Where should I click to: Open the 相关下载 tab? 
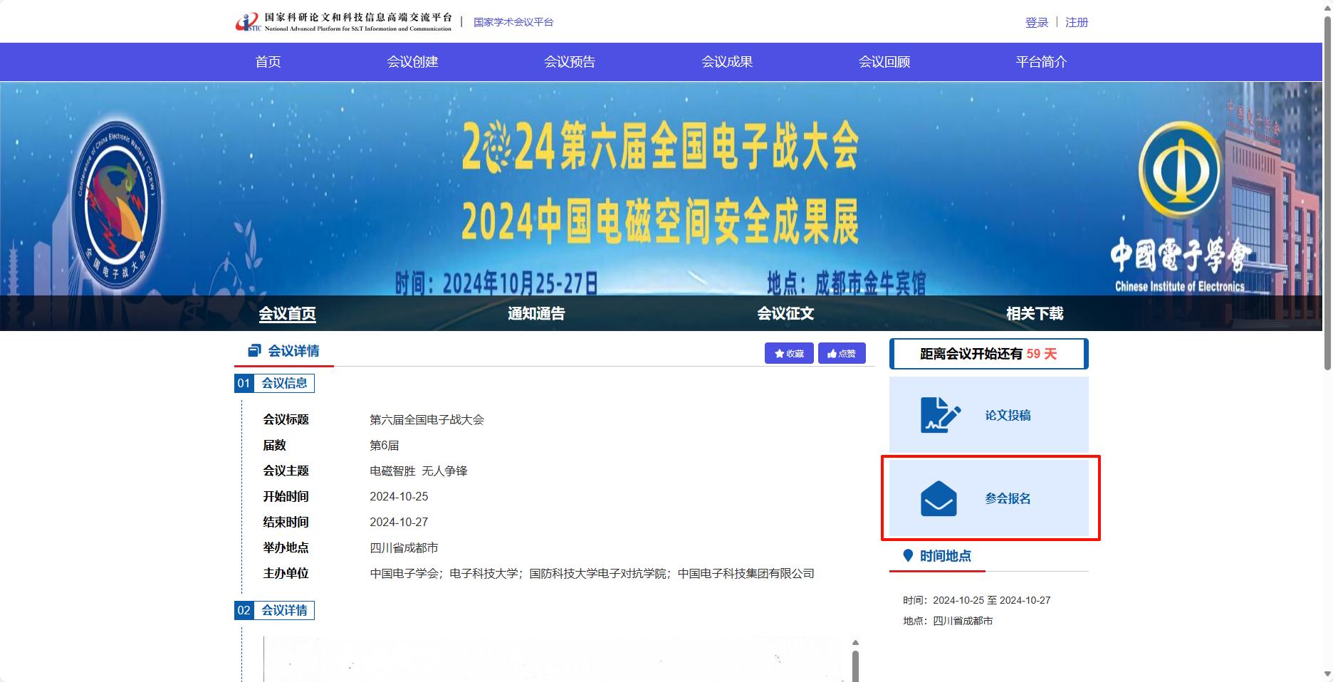[x=1035, y=313]
